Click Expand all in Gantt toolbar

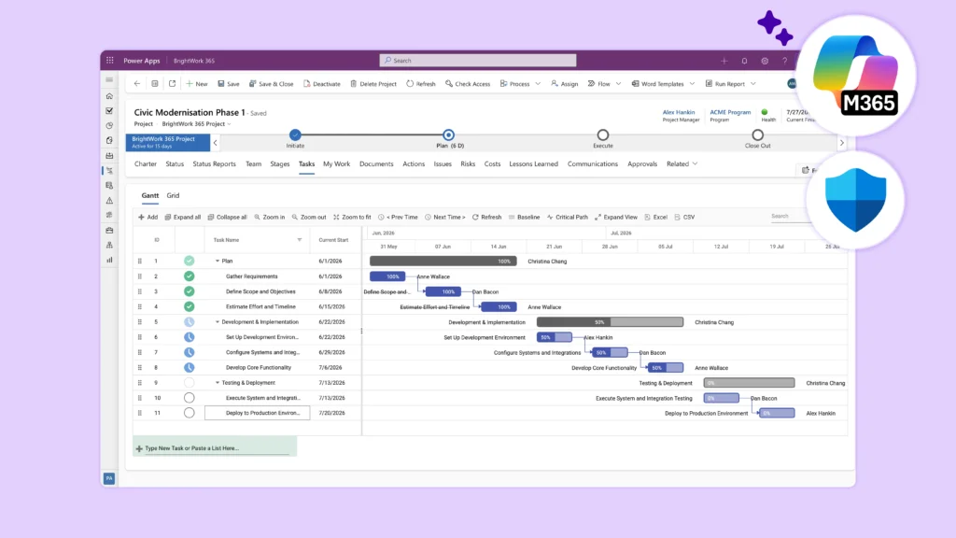click(x=182, y=217)
